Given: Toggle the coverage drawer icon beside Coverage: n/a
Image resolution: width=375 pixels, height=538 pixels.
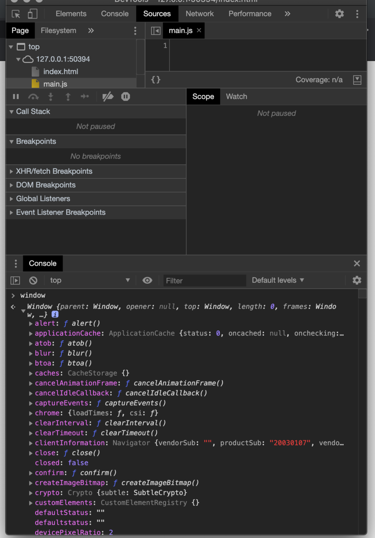Looking at the screenshot, I should pos(357,80).
